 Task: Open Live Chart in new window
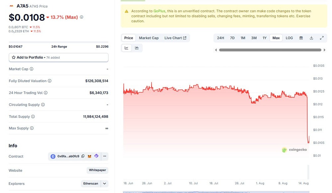(x=175, y=38)
